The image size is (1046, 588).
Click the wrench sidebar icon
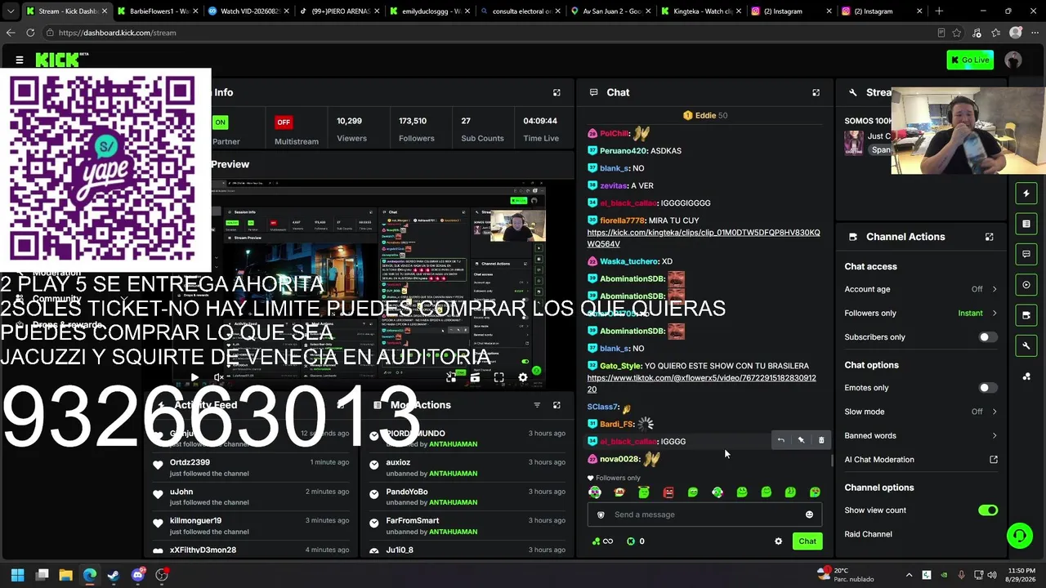(x=1026, y=346)
